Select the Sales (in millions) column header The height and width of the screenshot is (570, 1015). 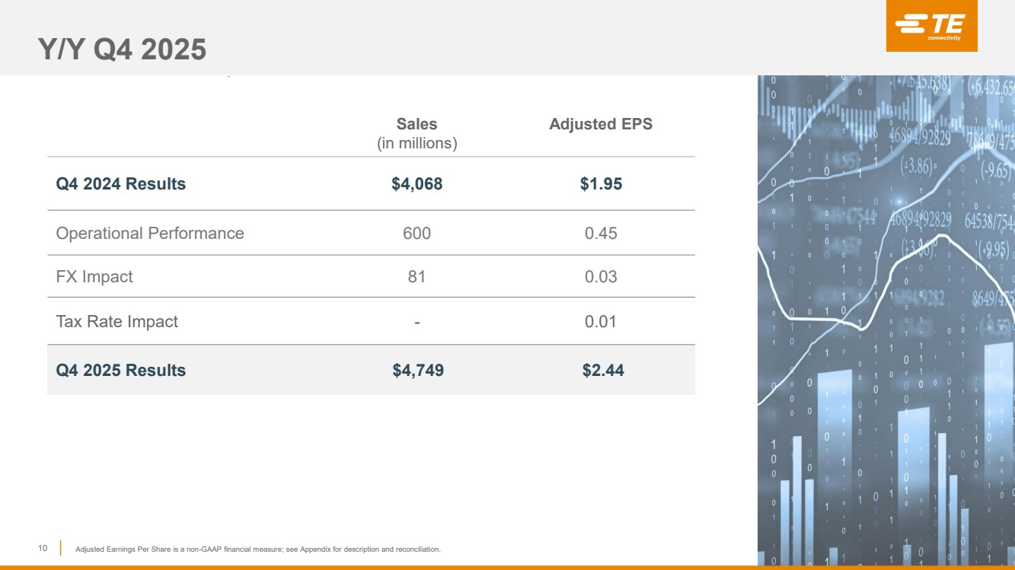pyautogui.click(x=417, y=133)
